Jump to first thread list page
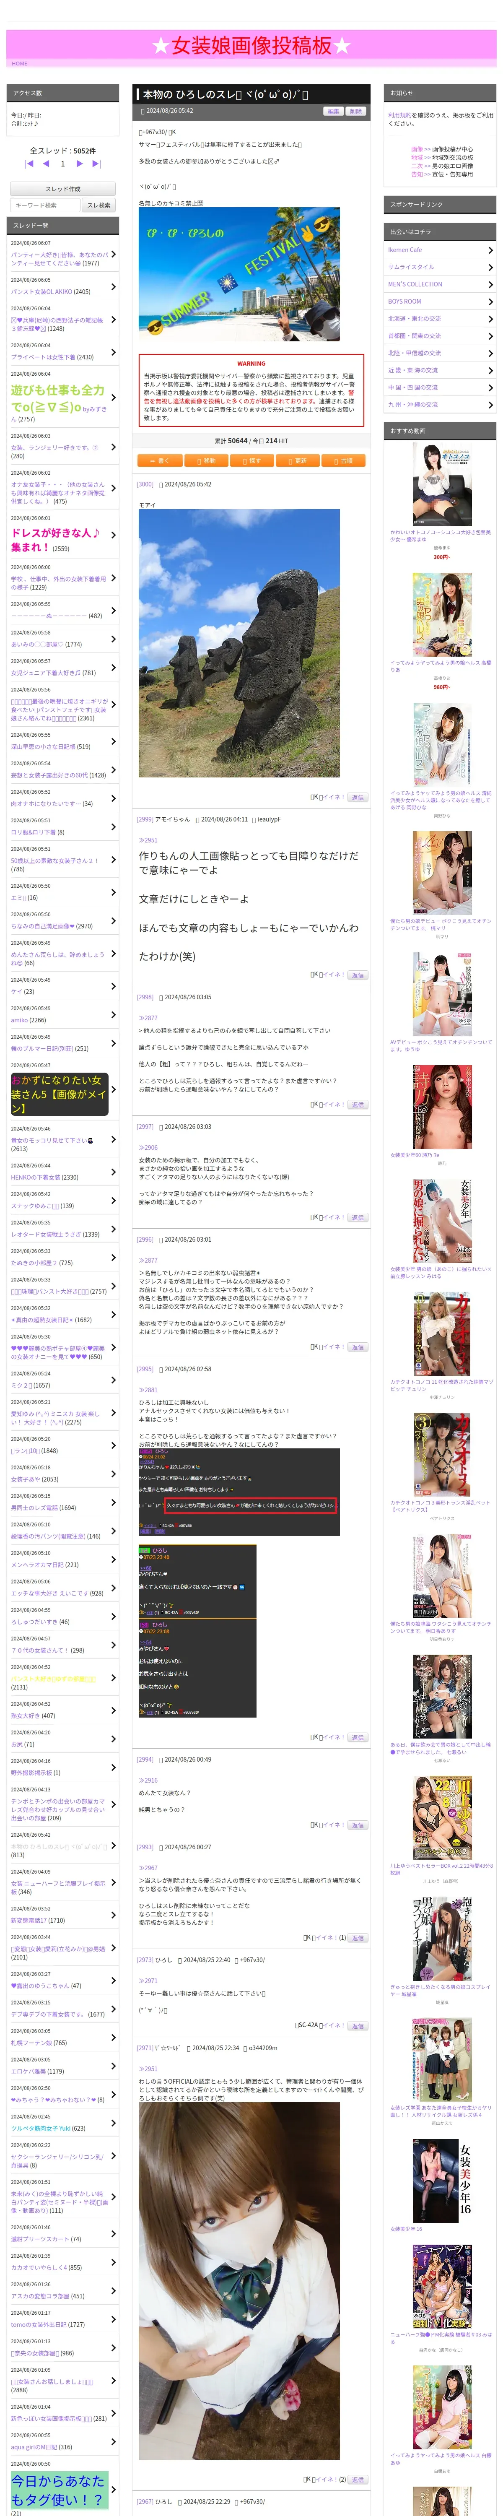The image size is (503, 2516). pyautogui.click(x=29, y=164)
